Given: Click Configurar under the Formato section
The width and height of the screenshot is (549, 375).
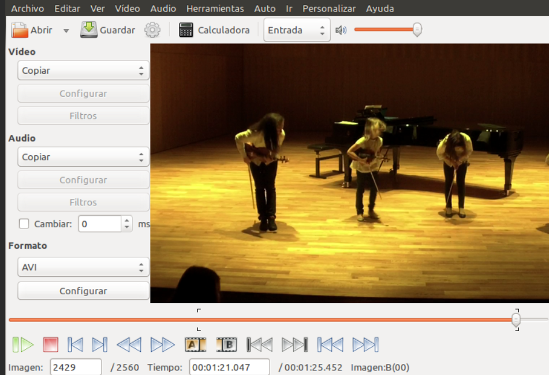Looking at the screenshot, I should coord(83,291).
